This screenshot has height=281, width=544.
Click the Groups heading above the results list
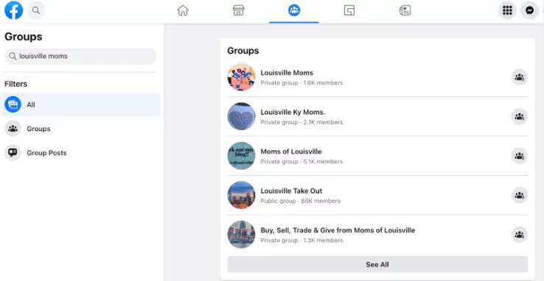click(x=243, y=51)
